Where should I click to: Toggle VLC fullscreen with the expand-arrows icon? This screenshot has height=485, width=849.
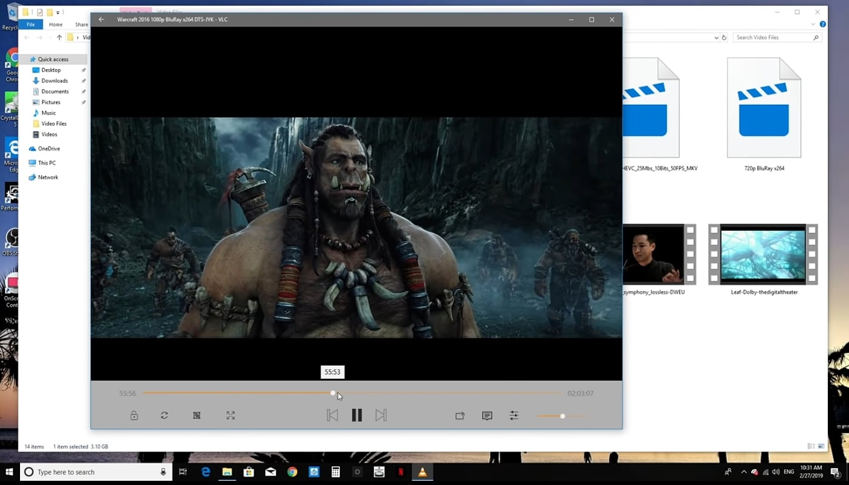(230, 415)
